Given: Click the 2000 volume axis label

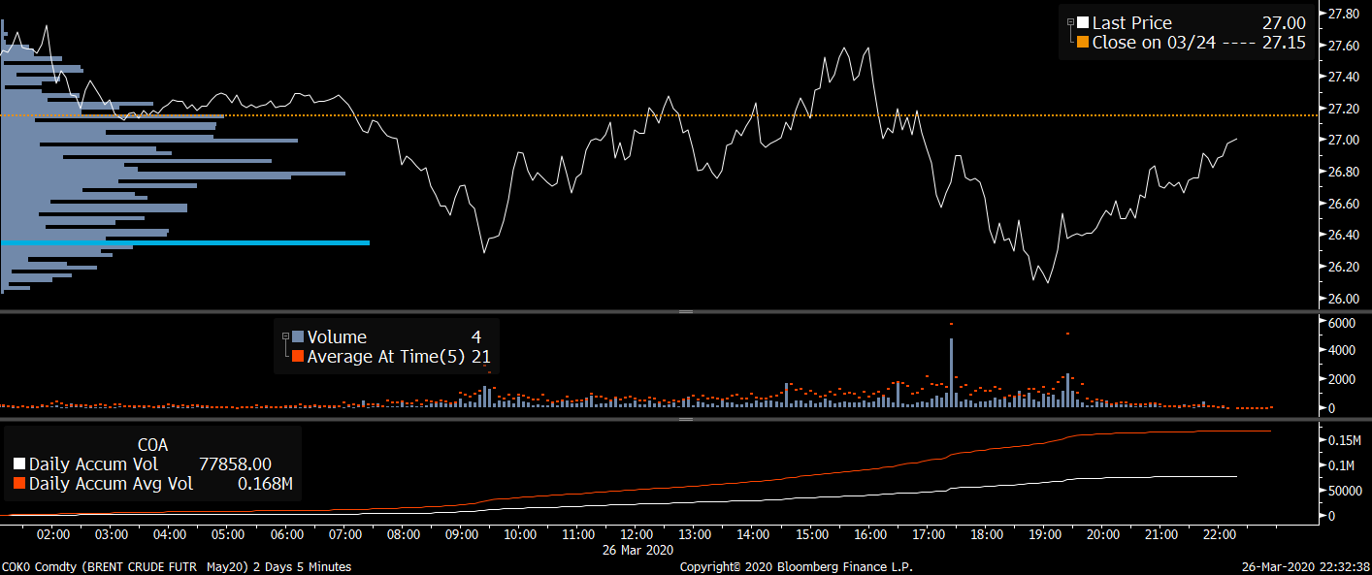Looking at the screenshot, I should (x=1341, y=379).
